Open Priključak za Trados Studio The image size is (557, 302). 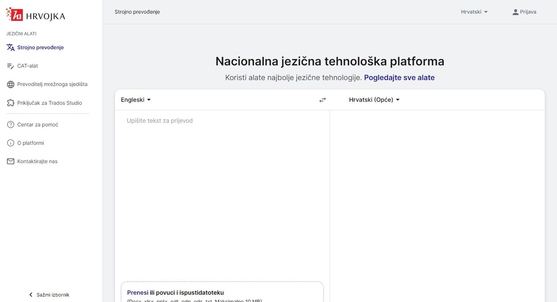(x=49, y=103)
